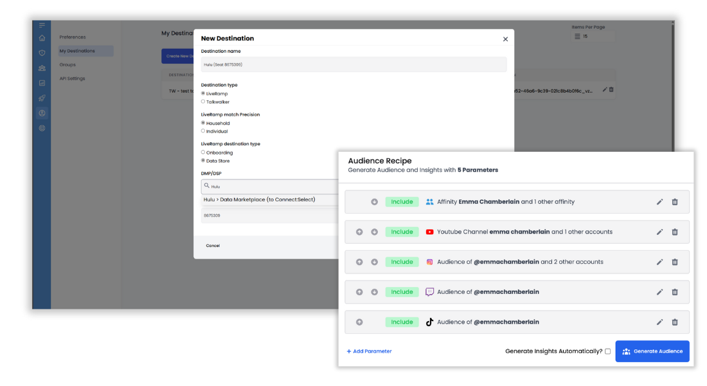Click the Add Parameter link
Screen dimensions: 707x386
(370, 351)
